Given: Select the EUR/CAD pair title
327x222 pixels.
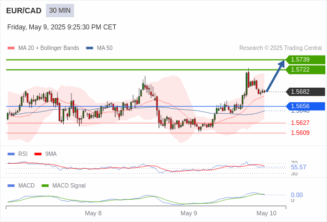Looking at the screenshot, I should pyautogui.click(x=24, y=11).
